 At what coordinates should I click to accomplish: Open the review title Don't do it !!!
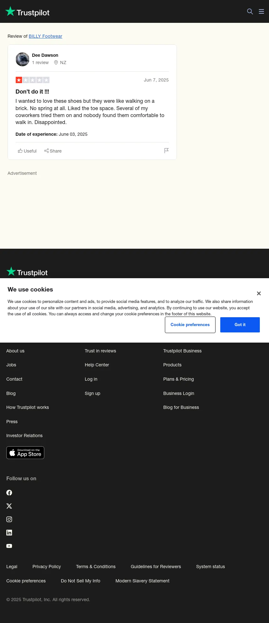click(32, 92)
